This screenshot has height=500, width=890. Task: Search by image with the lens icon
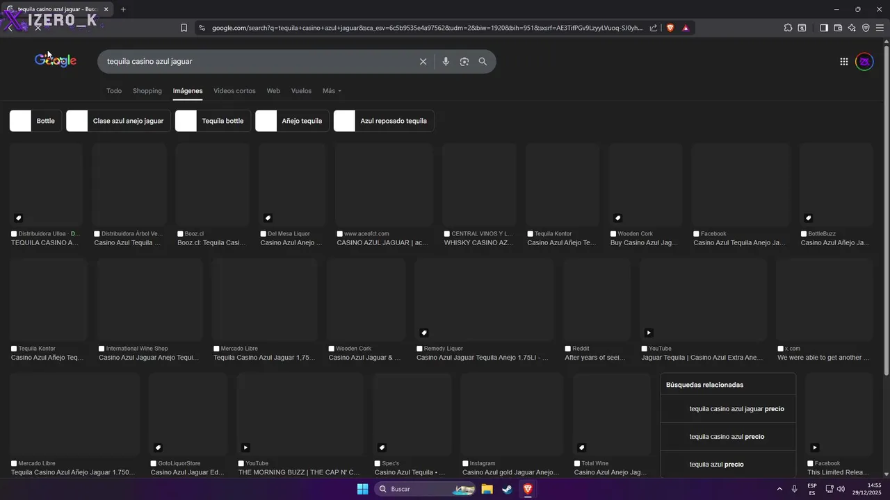click(x=464, y=61)
